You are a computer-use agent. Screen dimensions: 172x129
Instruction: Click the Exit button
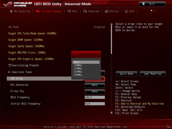click(x=152, y=4)
